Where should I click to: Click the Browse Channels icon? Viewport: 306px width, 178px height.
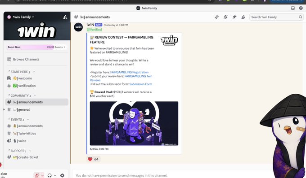9,59
